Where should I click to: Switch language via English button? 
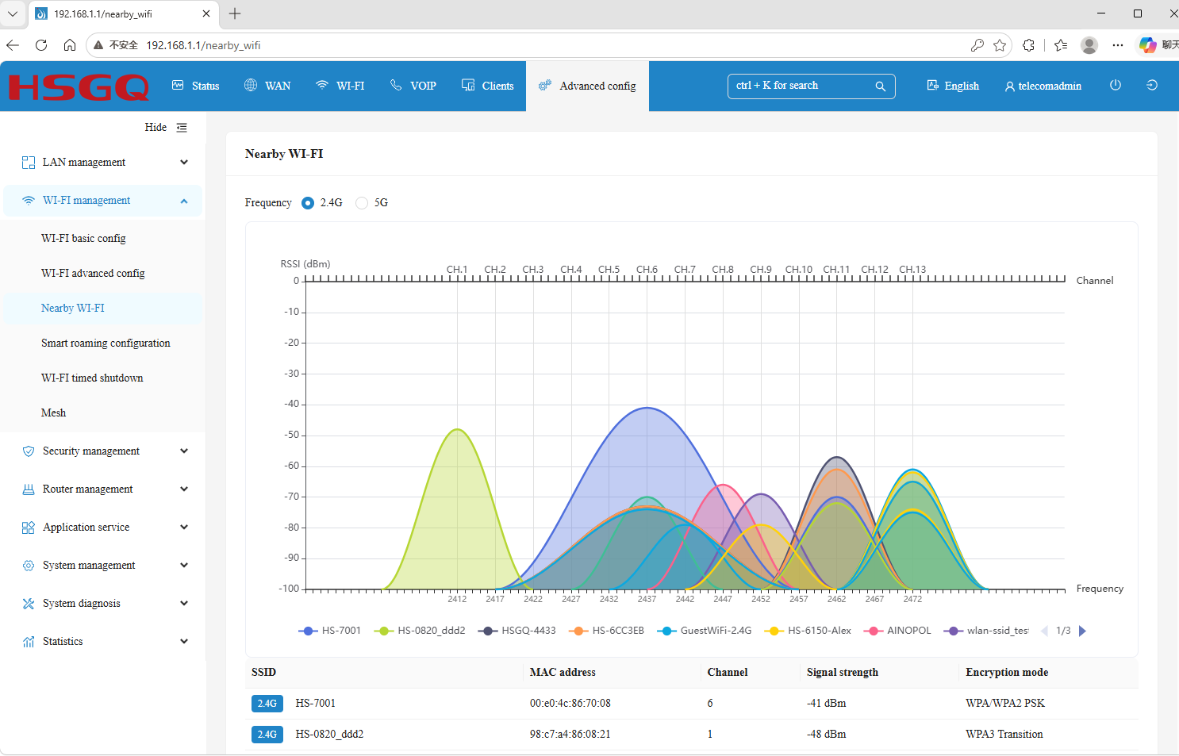[953, 86]
